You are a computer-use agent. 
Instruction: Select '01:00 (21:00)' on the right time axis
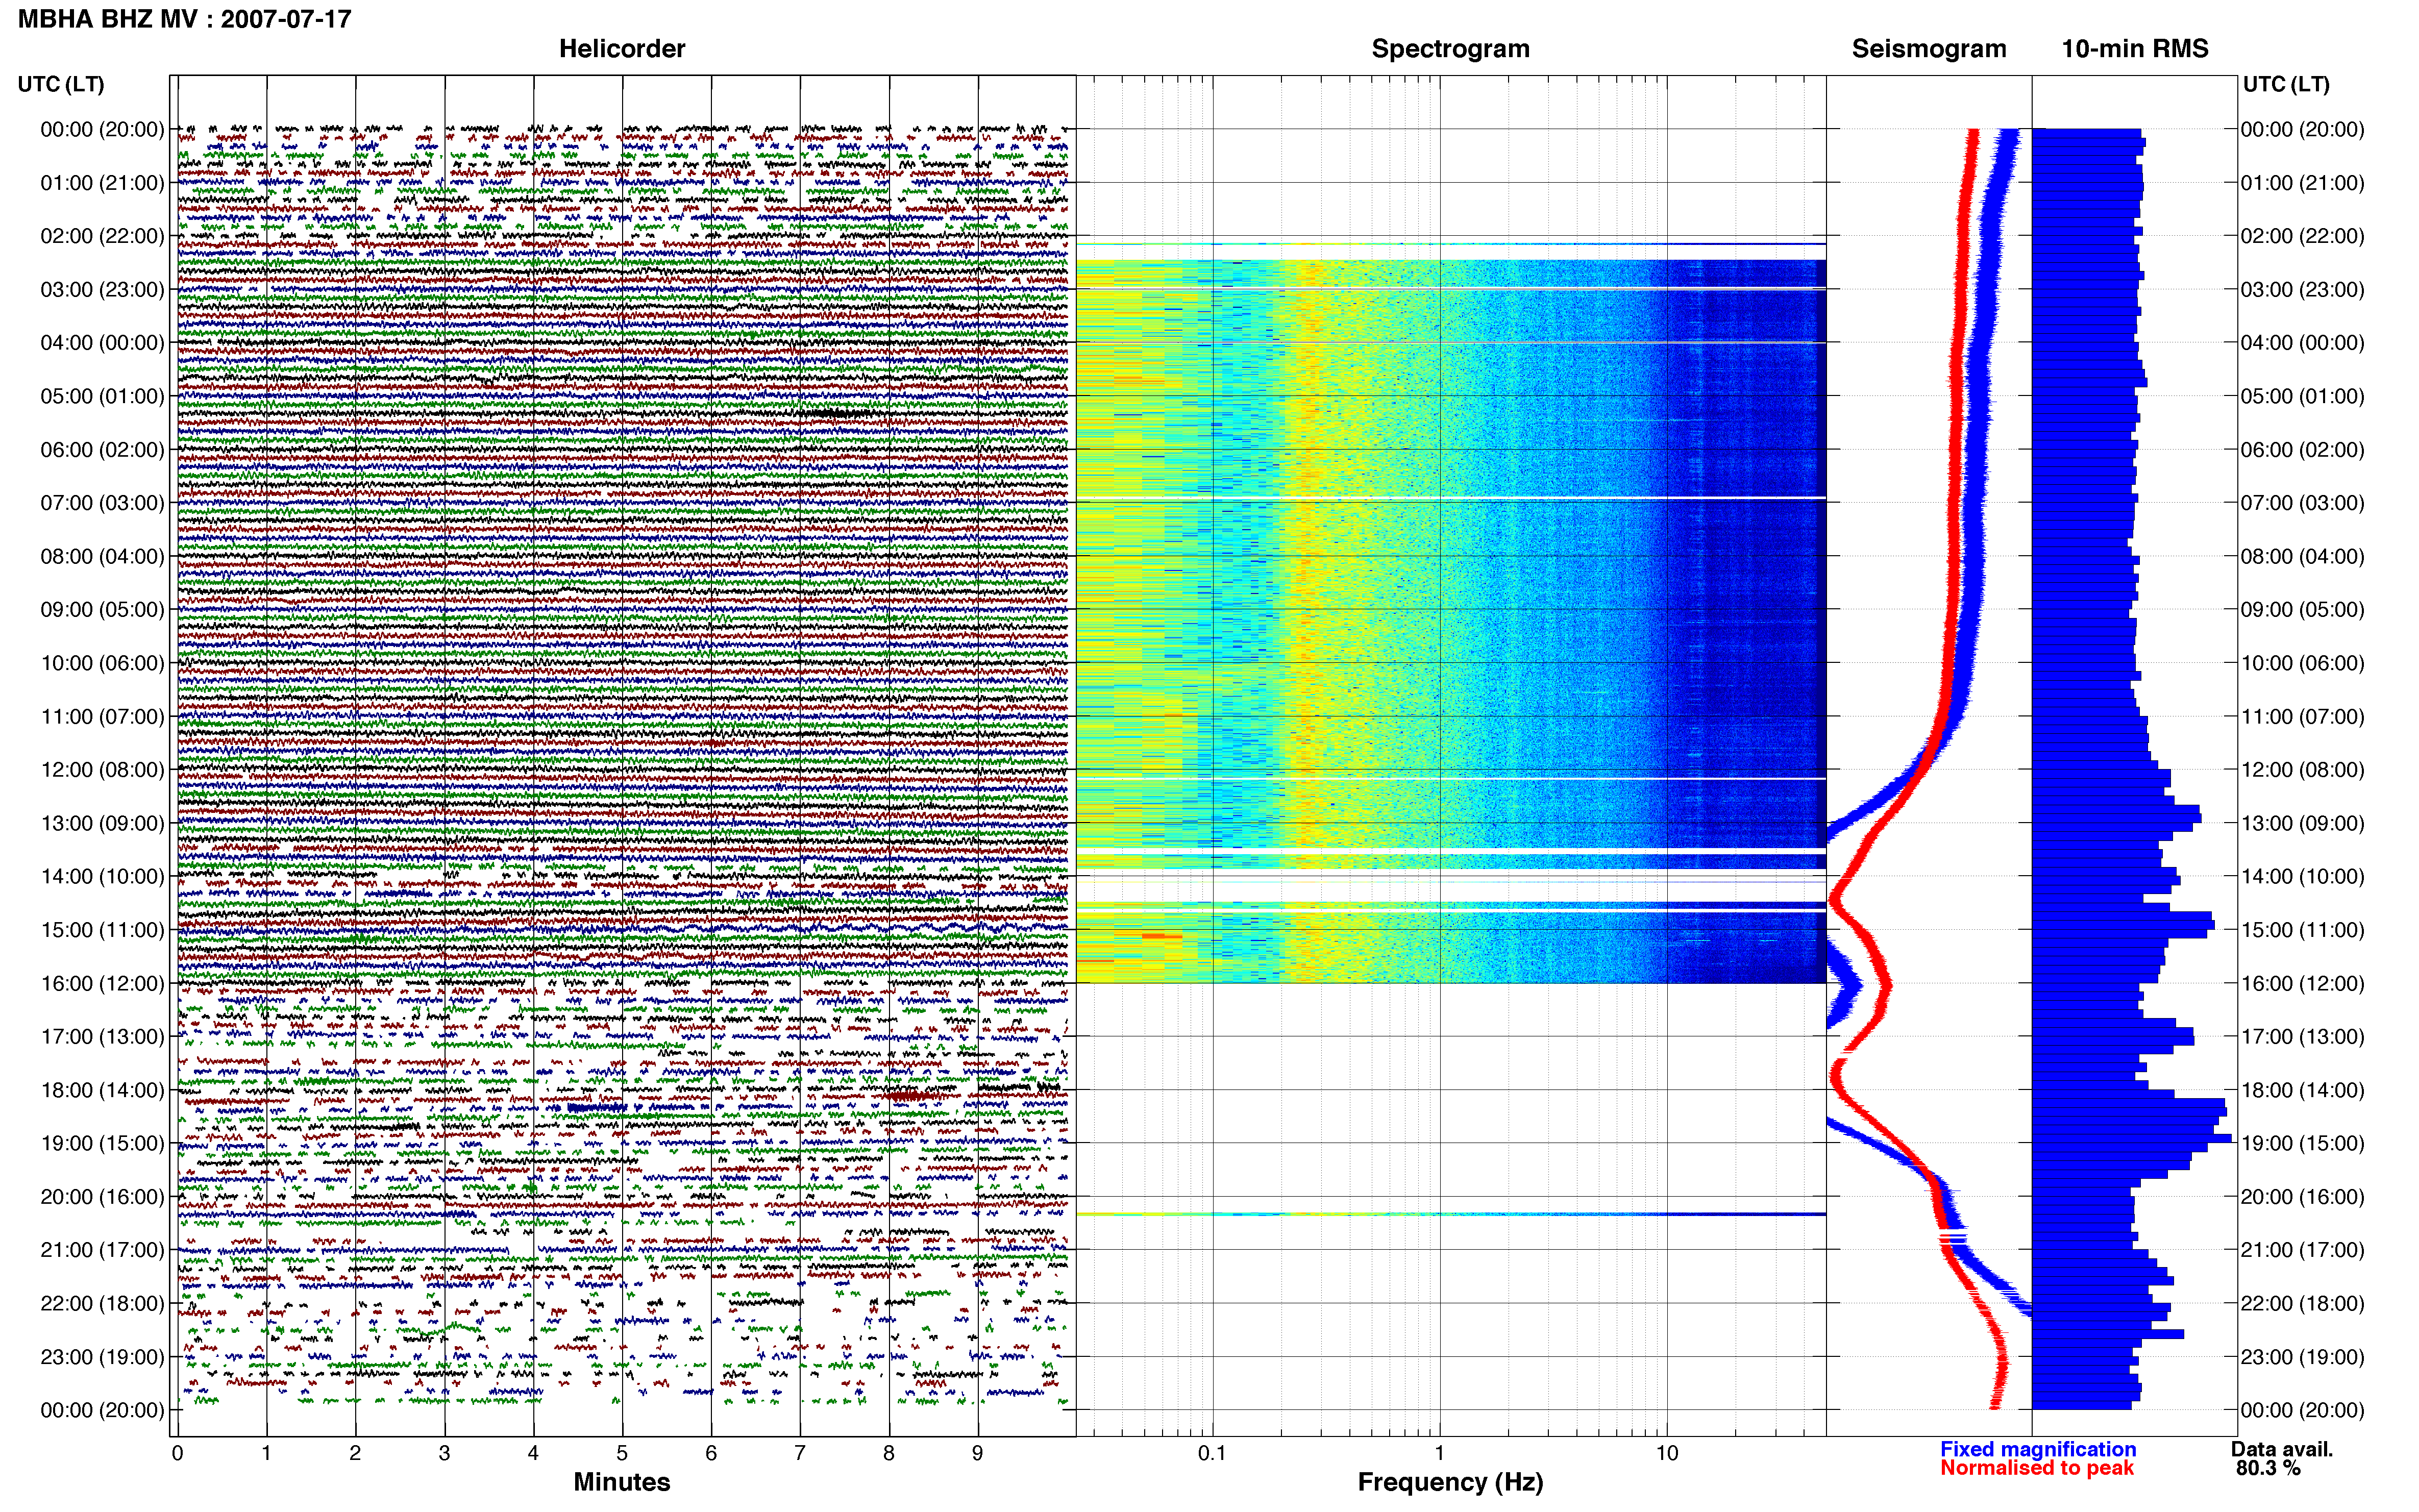click(2302, 183)
